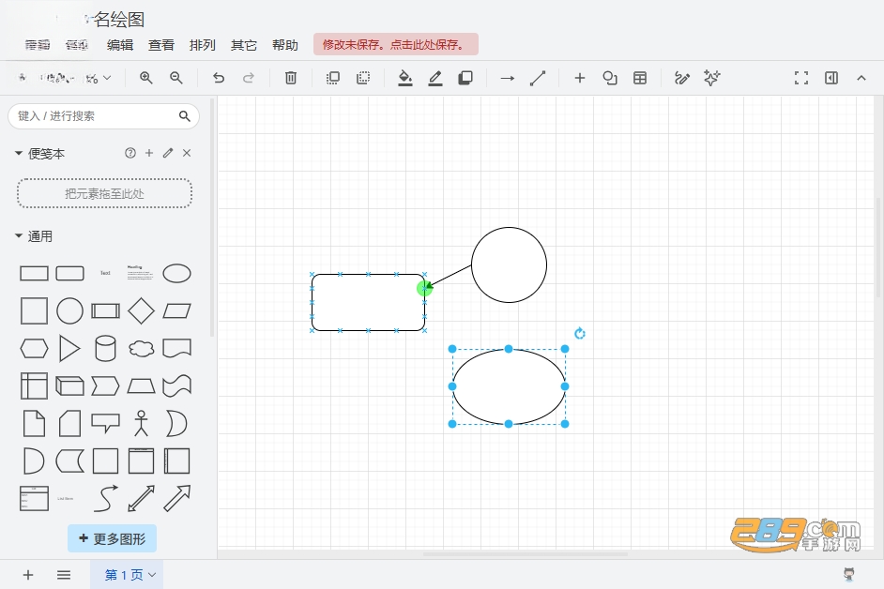Add a new page with plus icon
This screenshot has width=884, height=589.
28,575
